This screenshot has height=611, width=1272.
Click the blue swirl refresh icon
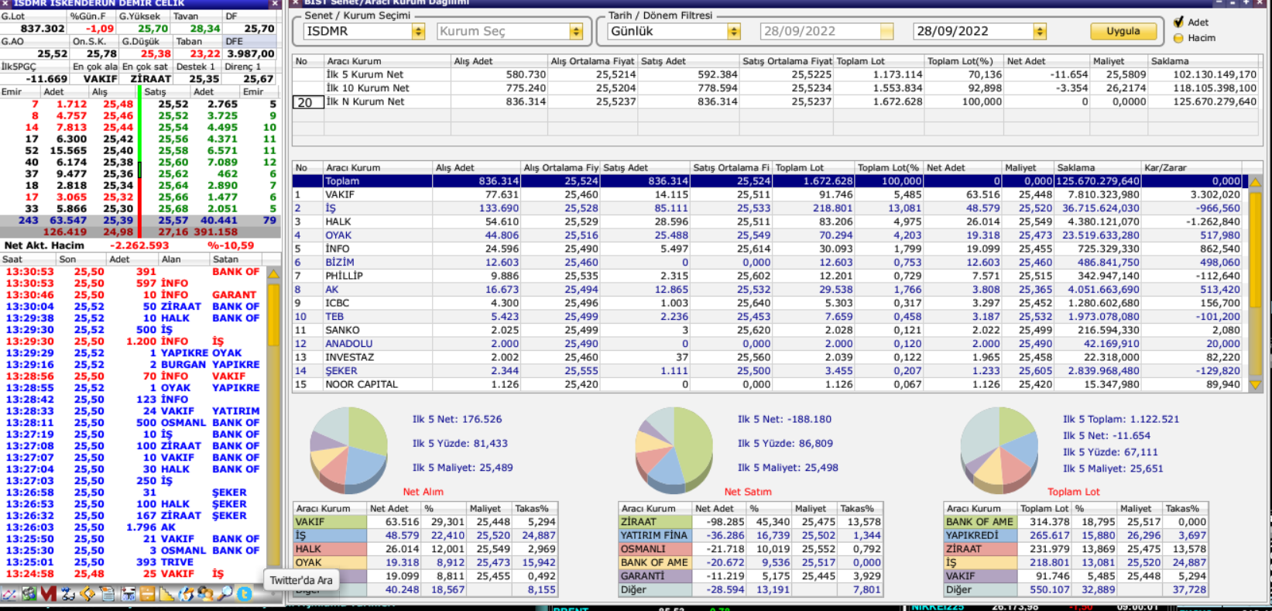click(x=186, y=594)
